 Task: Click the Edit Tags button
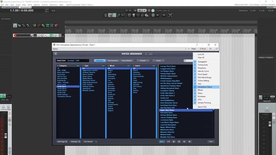pos(62,142)
